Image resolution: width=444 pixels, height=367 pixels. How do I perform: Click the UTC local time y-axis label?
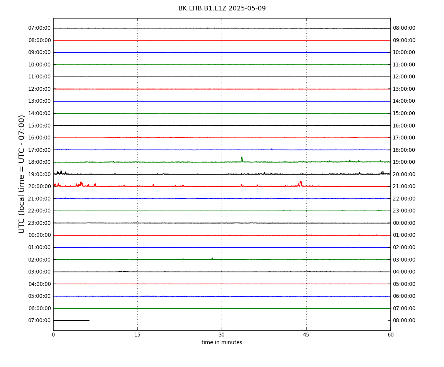[x=22, y=174]
